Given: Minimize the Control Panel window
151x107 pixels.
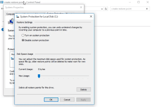Looking at the screenshot, I should tap(130, 2).
